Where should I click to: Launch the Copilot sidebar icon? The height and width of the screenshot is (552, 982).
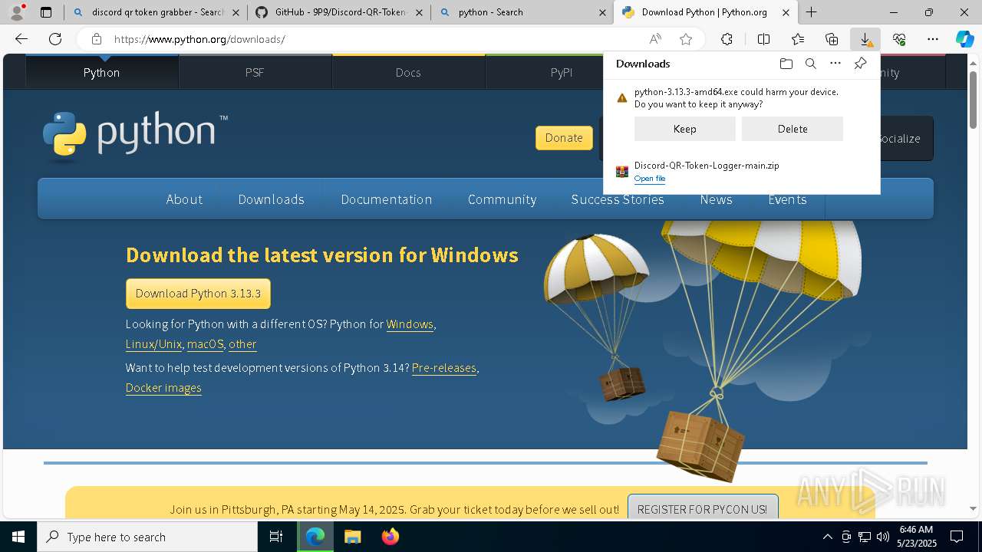(964, 39)
